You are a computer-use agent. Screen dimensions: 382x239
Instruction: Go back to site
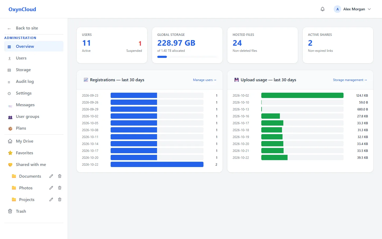click(x=34, y=28)
